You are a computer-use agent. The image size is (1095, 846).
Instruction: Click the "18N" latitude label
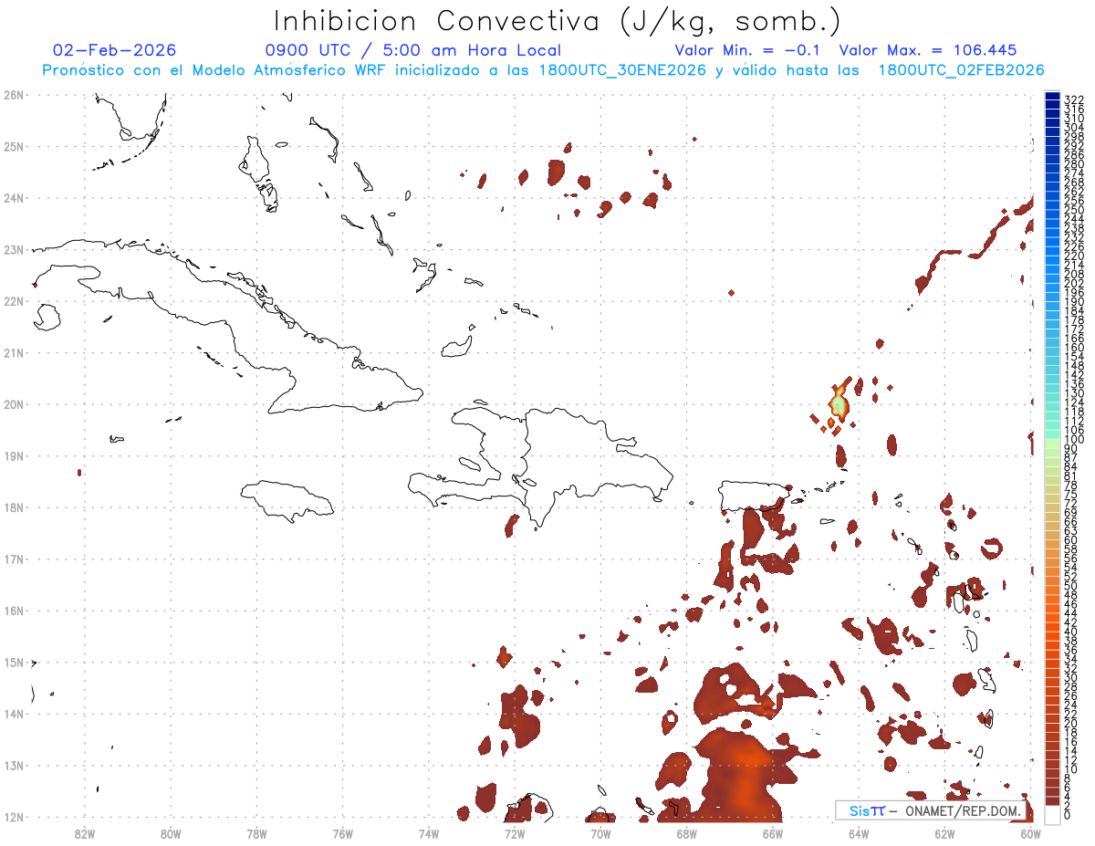pos(14,507)
